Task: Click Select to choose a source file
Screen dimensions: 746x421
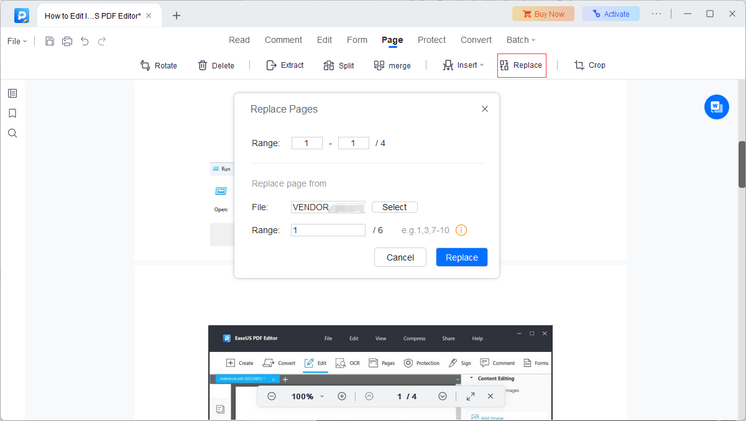Action: 395,207
